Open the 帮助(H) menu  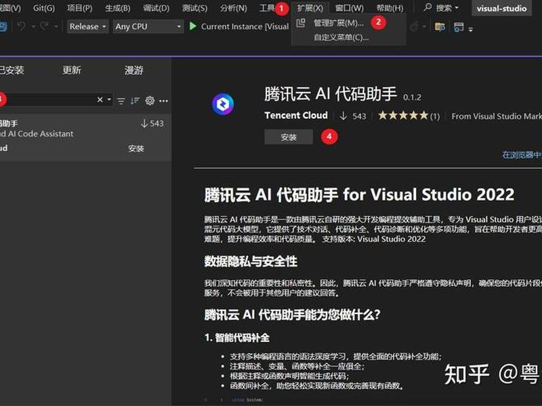[390, 8]
